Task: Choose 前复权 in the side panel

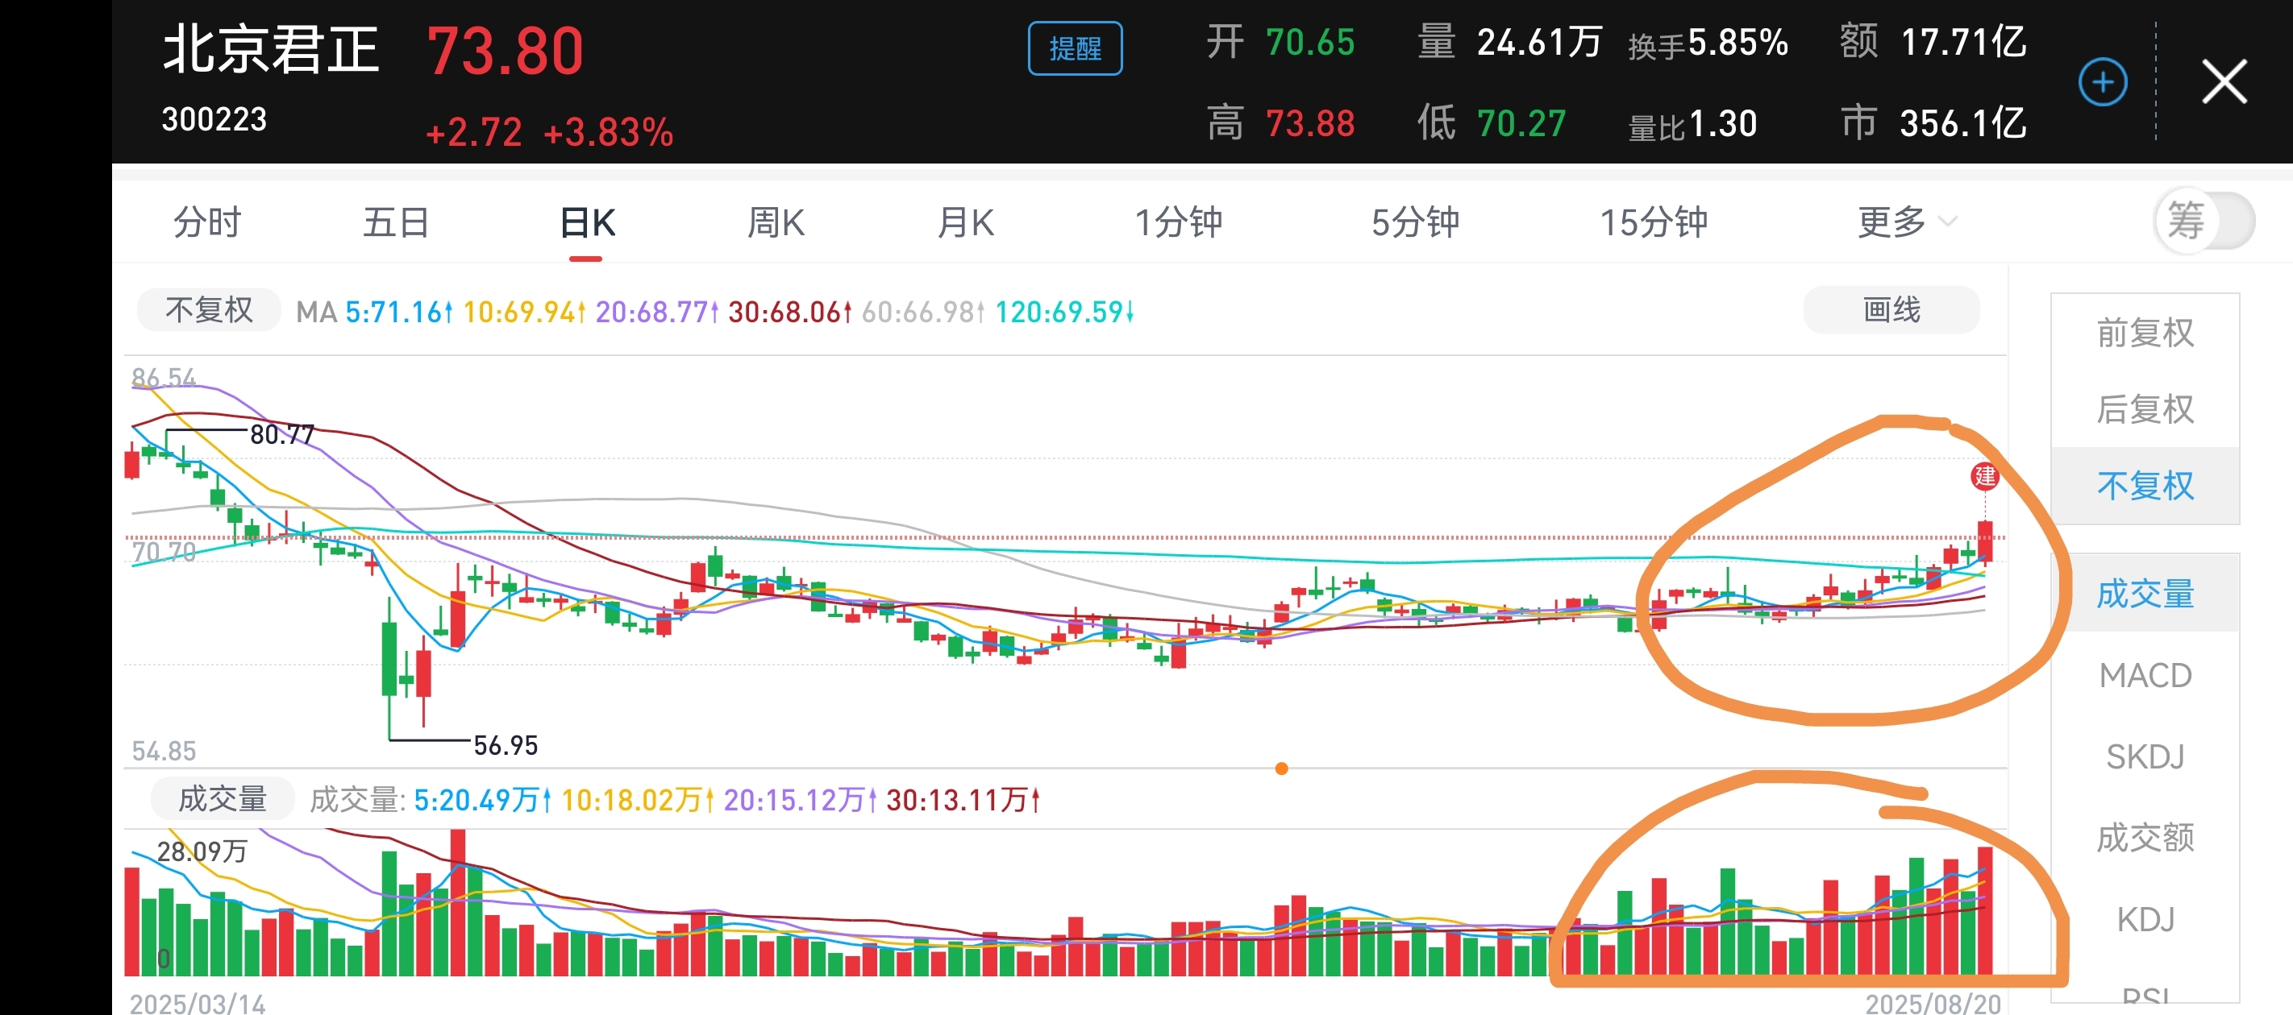Action: (2145, 333)
